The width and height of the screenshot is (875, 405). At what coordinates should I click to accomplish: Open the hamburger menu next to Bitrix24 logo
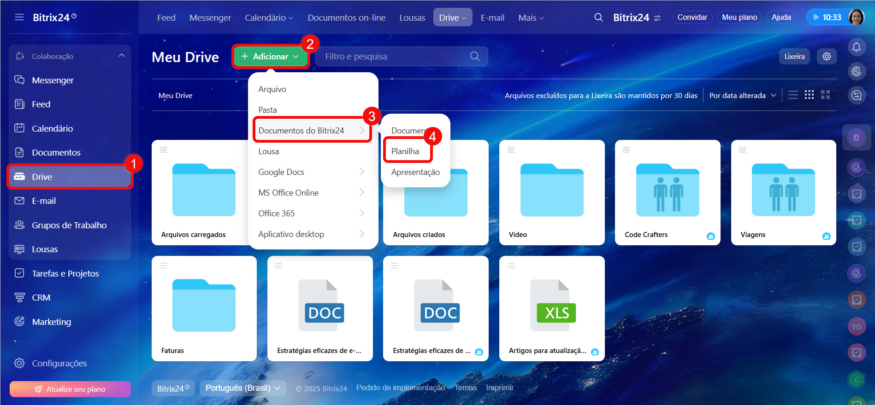coord(19,17)
